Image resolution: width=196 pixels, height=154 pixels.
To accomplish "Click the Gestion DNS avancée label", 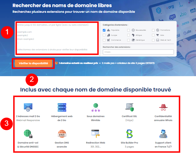I will (x=62, y=145).
